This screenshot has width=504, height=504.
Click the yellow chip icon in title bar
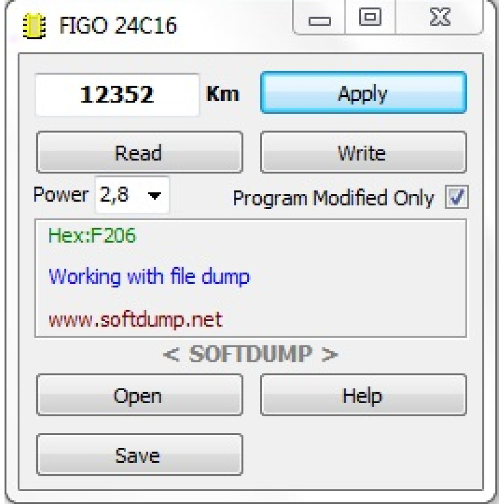[34, 26]
